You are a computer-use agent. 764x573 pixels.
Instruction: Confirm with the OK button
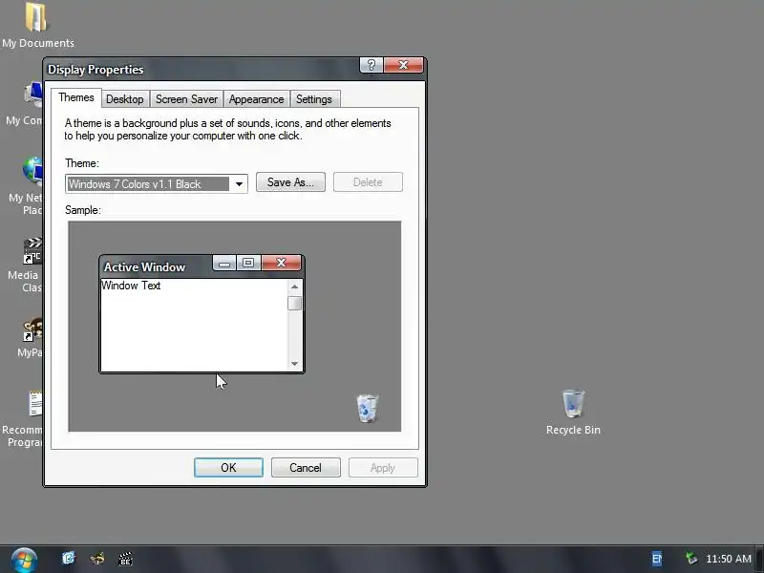[228, 468]
